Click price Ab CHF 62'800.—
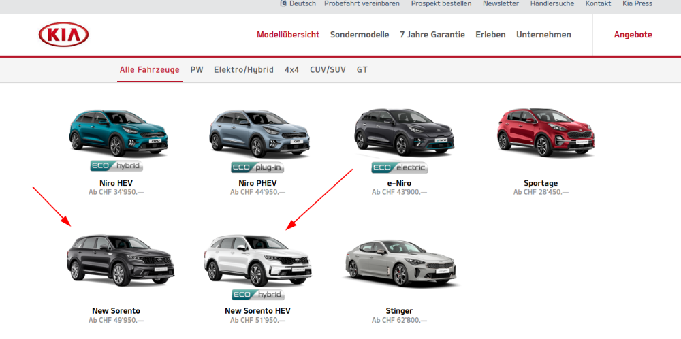Image resolution: width=681 pixels, height=339 pixels. pyautogui.click(x=399, y=321)
